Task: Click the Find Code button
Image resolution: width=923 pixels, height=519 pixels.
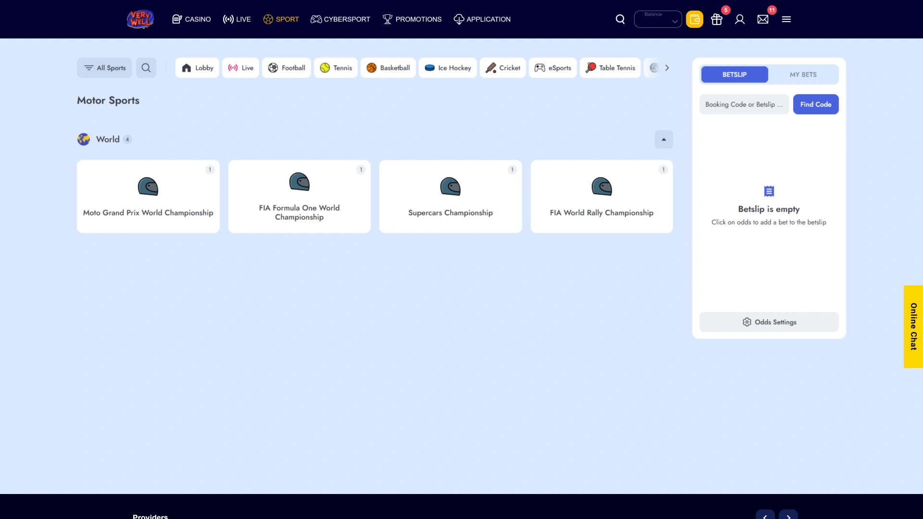Action: (816, 104)
